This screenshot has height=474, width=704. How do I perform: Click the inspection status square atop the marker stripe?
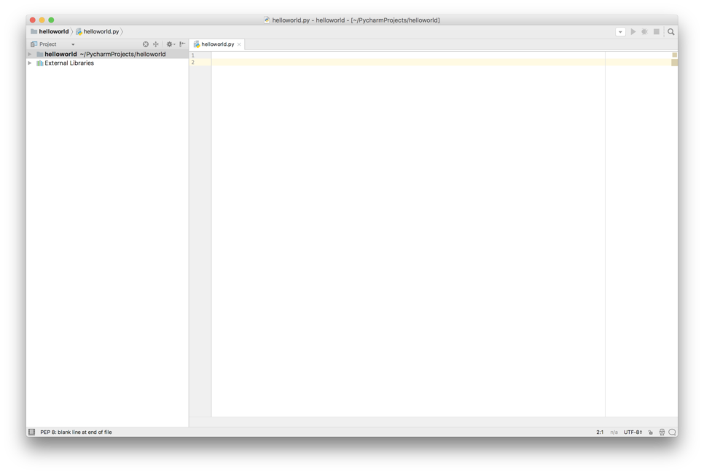(674, 55)
